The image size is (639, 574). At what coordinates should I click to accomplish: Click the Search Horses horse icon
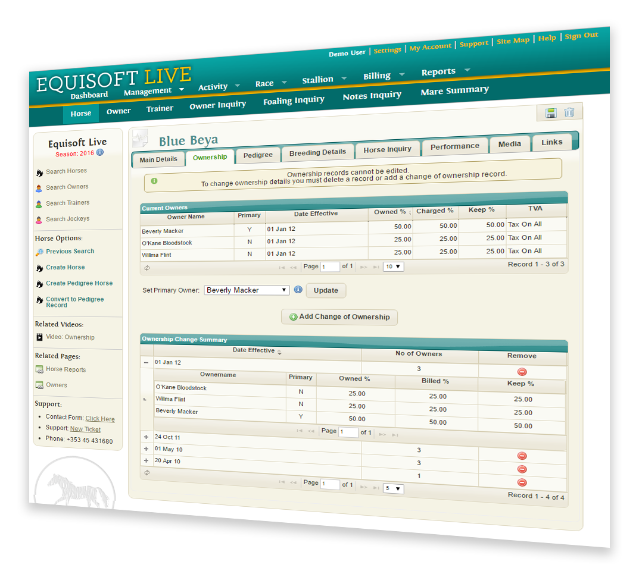(x=39, y=173)
